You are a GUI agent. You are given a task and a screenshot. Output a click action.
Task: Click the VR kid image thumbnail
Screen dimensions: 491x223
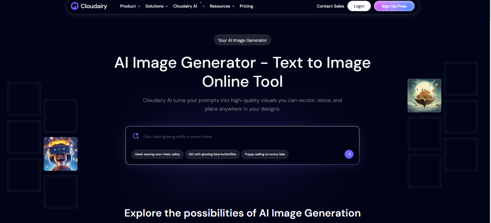pos(60,154)
